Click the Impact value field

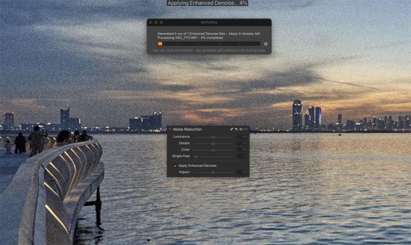[x=242, y=172]
